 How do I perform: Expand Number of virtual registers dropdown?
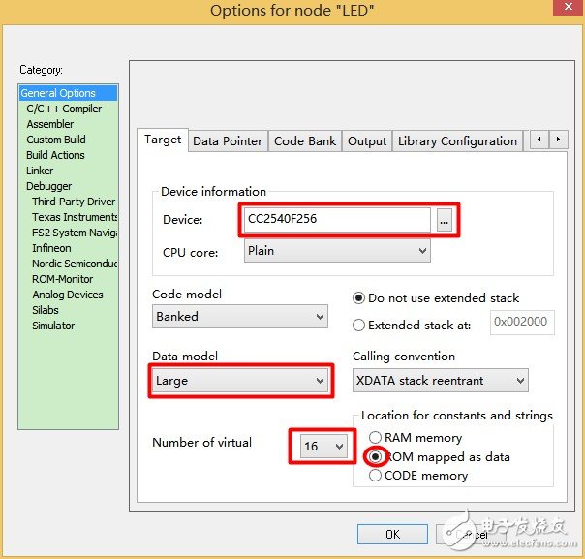(323, 447)
